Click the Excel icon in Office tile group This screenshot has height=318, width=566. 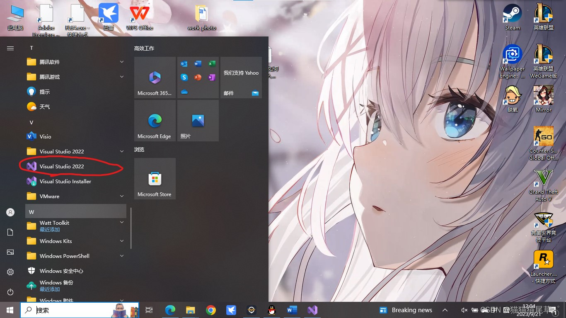(x=212, y=64)
